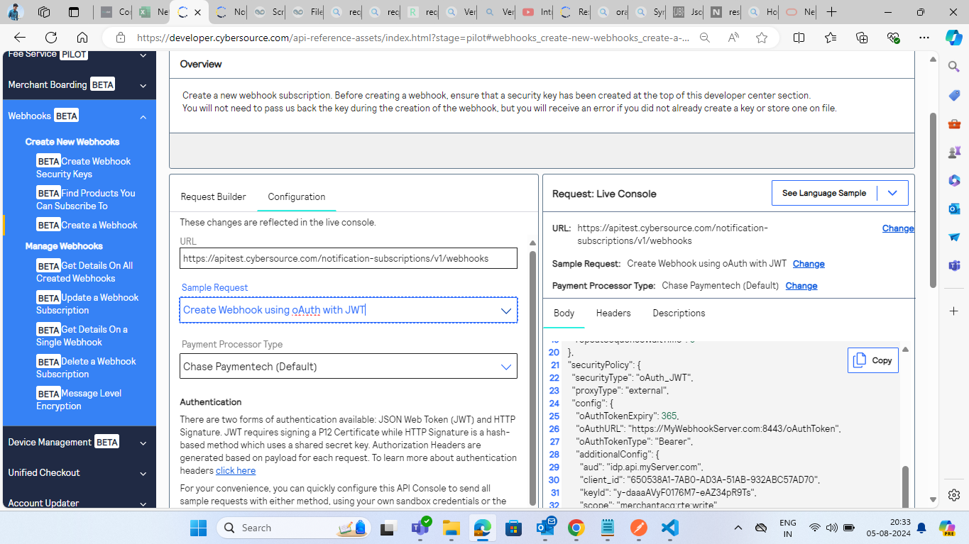Click the Copy button in code panel

872,360
